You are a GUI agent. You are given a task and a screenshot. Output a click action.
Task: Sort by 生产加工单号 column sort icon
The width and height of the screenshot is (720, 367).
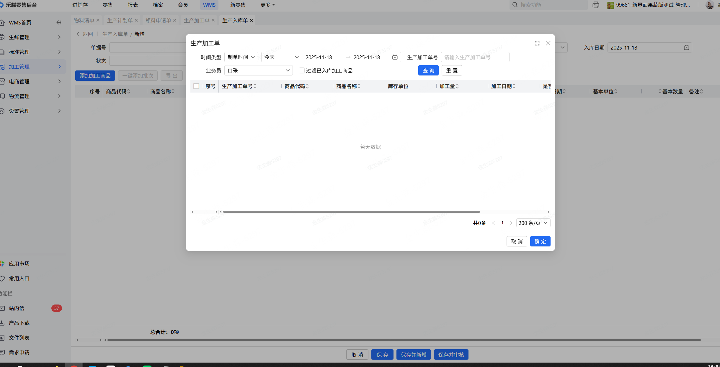tap(255, 86)
